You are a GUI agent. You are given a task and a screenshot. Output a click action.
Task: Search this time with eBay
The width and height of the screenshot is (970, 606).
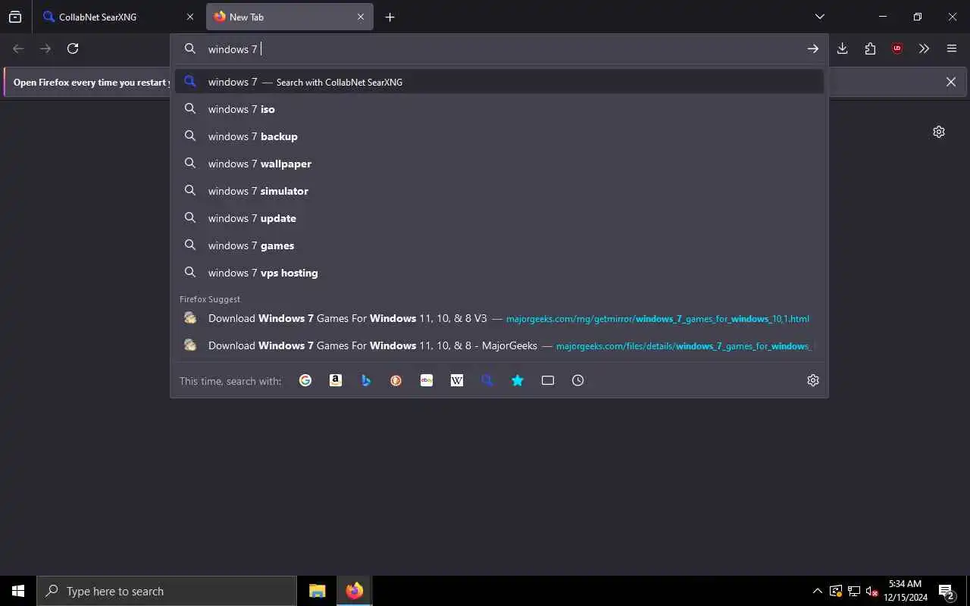[x=427, y=380]
